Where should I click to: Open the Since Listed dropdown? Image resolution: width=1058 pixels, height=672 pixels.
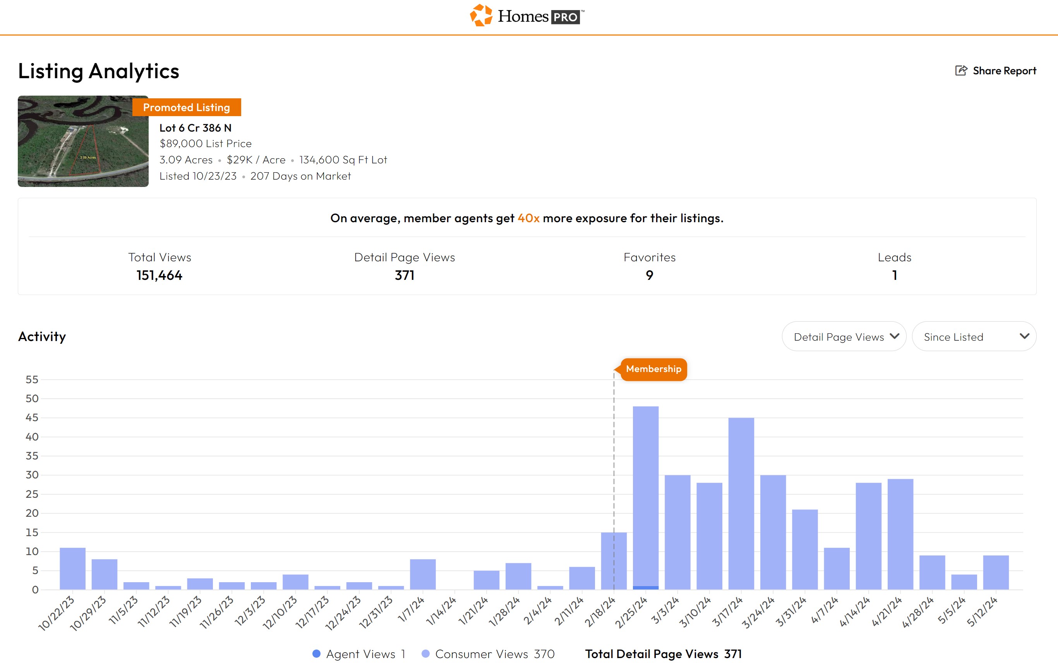point(974,336)
